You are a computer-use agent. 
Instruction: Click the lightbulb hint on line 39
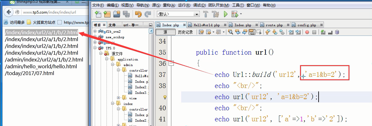click(x=165, y=97)
